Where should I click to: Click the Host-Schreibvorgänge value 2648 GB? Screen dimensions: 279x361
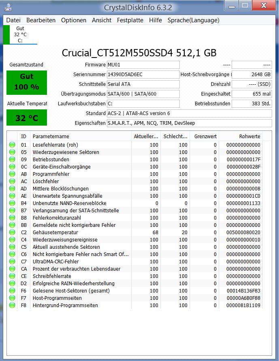[x=251, y=75]
